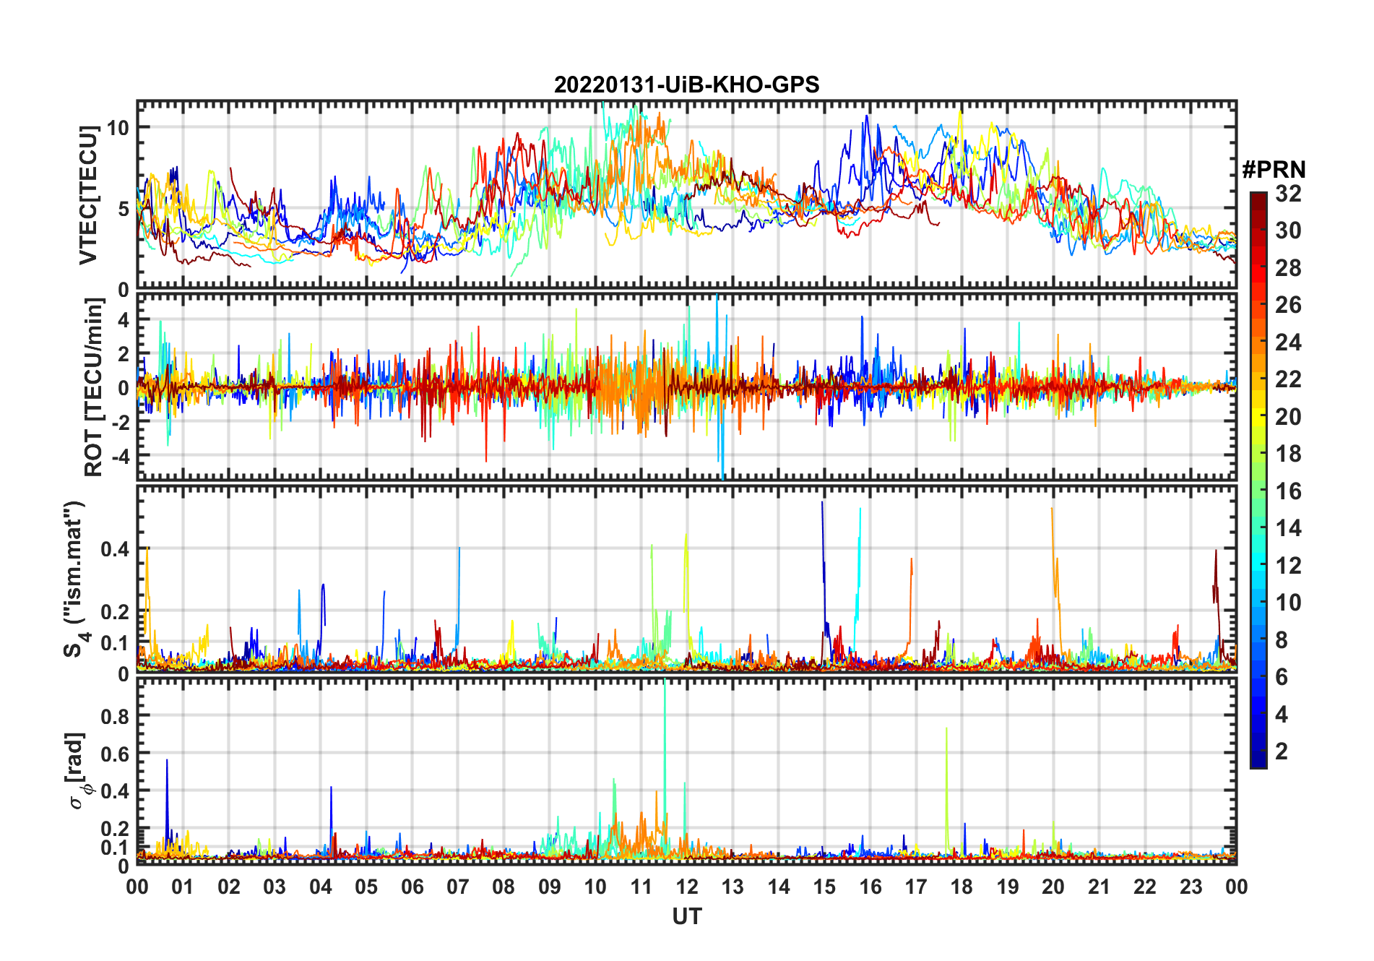Click the 5 tick on VTEC axis
Image resolution: width=1374 pixels, height=961 pixels.
click(124, 209)
